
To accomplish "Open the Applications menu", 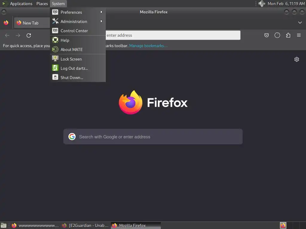I will [21, 4].
